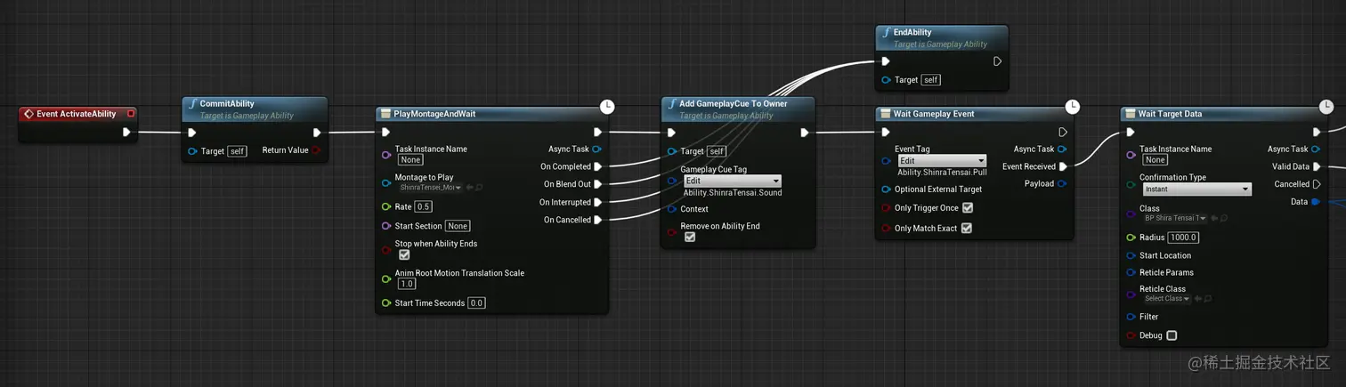Click EndAbility's Target pin
The width and height of the screenshot is (1346, 387).
coord(886,80)
